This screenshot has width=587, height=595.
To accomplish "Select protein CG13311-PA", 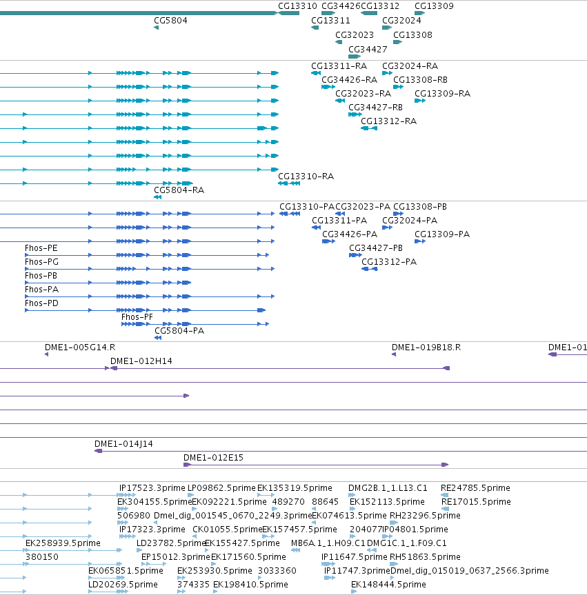I will (x=339, y=221).
